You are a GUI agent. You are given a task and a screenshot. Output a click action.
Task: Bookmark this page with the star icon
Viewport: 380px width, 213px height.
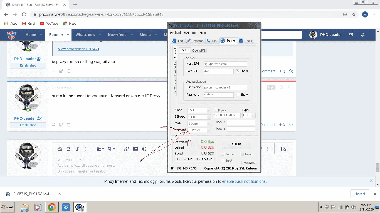354,14
